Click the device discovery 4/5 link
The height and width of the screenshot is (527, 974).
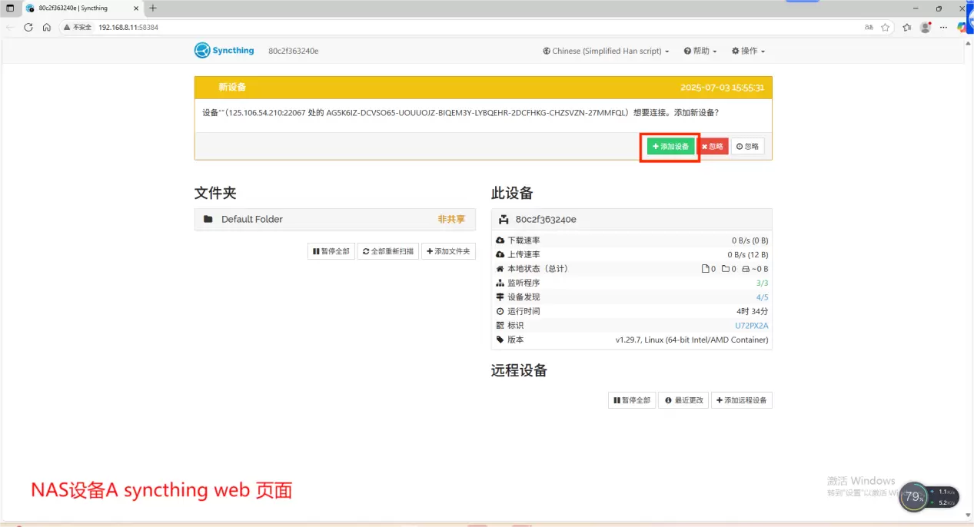(762, 297)
